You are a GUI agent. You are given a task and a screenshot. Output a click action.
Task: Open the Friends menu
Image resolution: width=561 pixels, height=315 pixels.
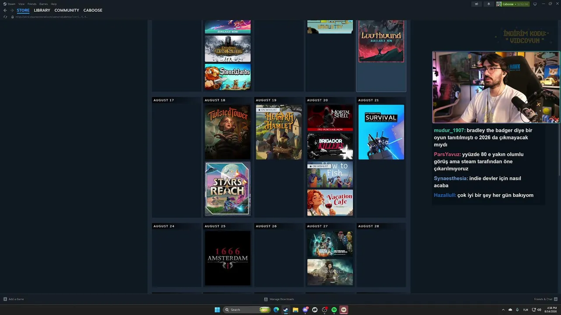tap(32, 4)
